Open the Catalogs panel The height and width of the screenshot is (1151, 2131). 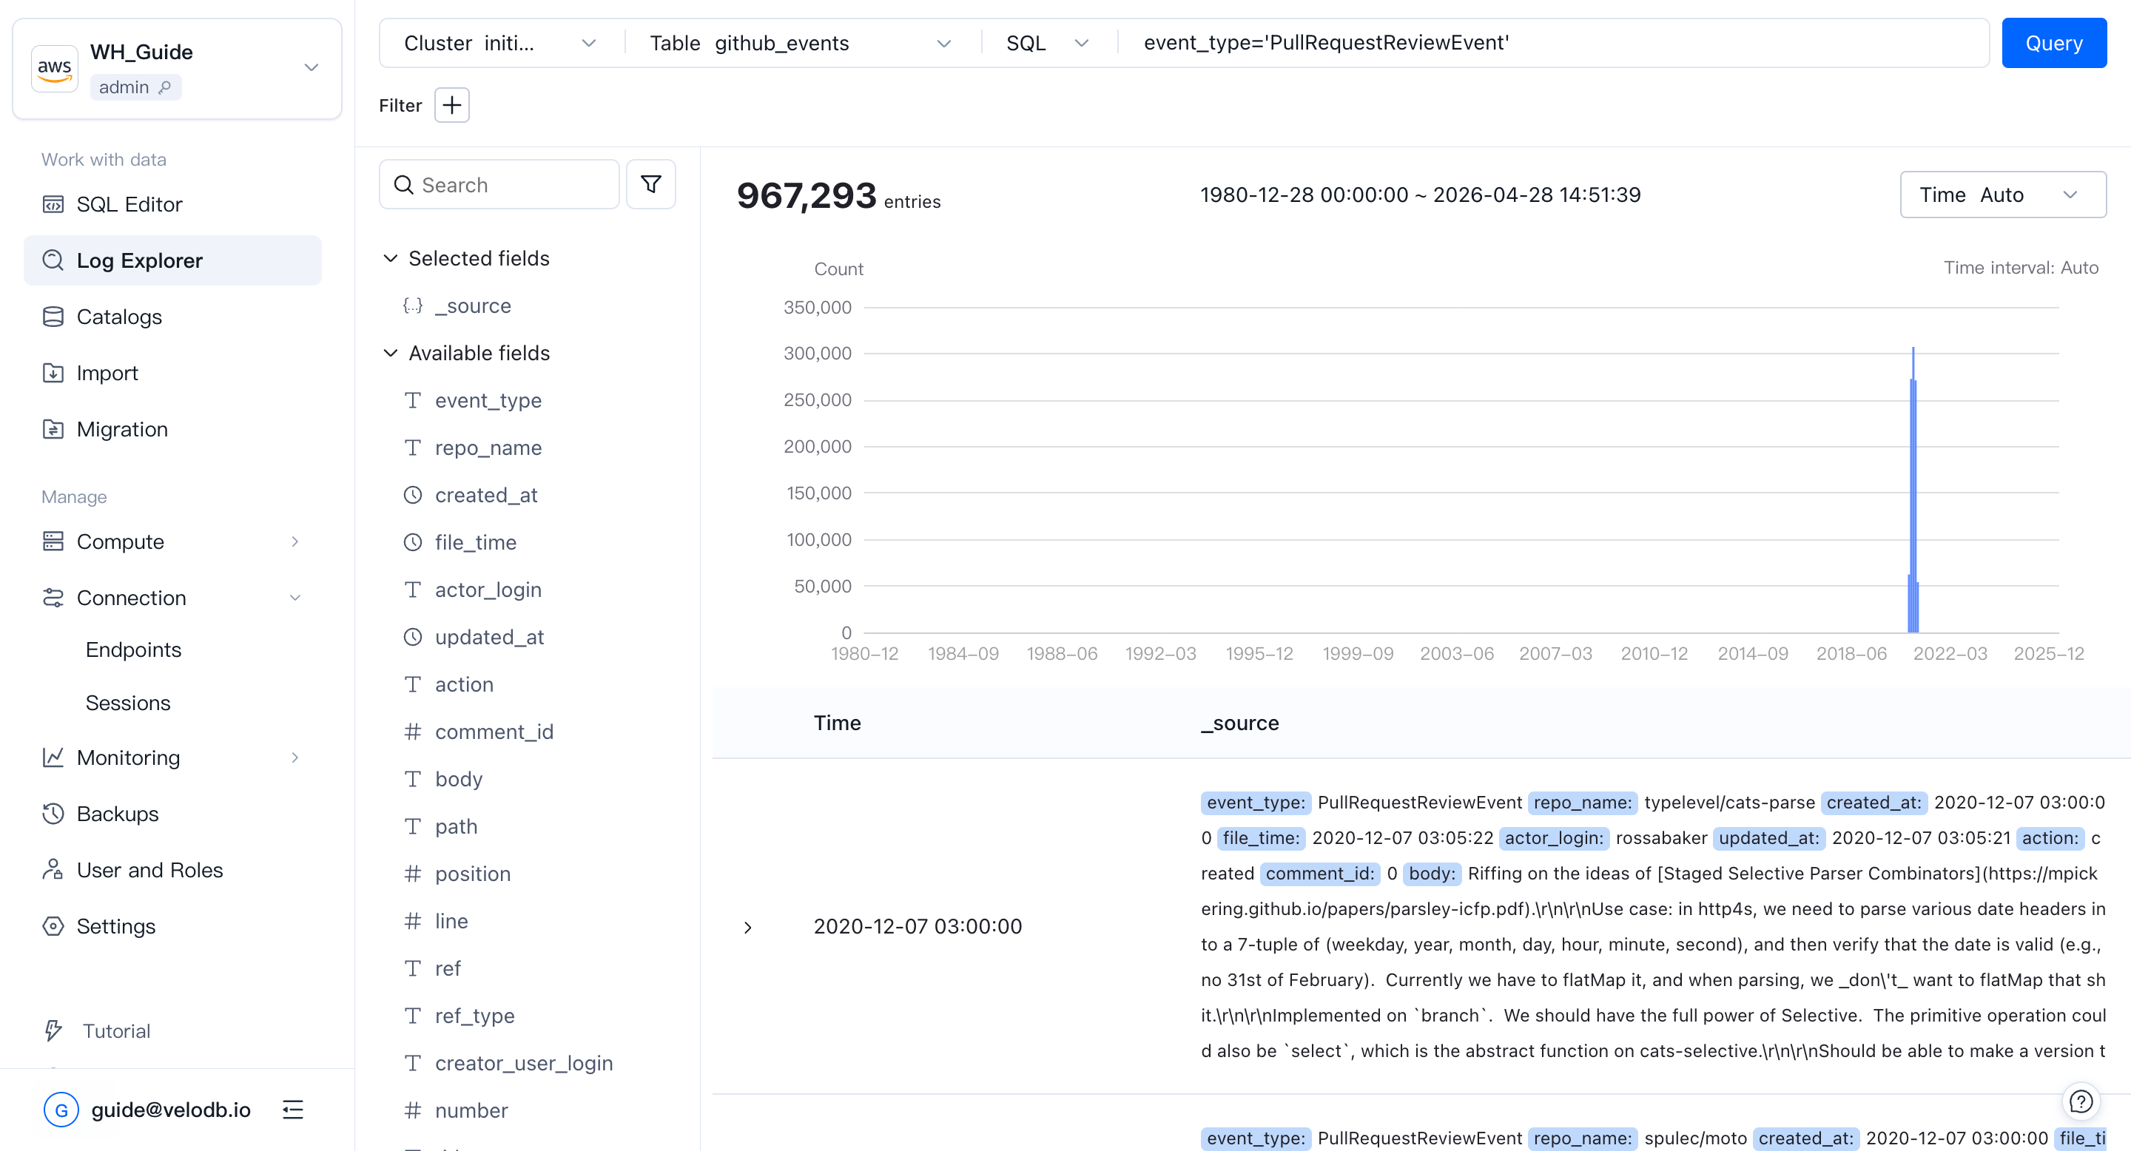119,316
